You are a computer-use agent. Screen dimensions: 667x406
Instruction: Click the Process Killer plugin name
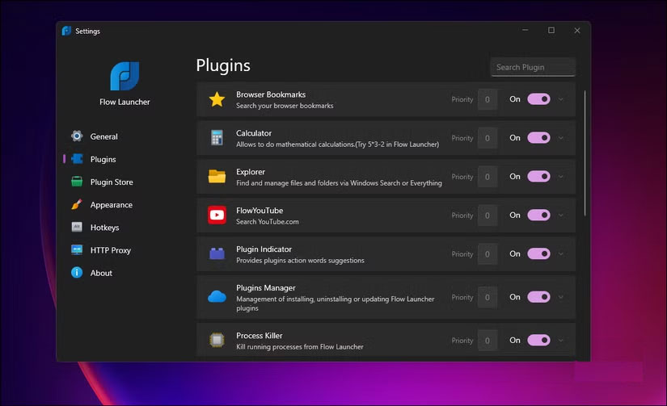point(260,335)
